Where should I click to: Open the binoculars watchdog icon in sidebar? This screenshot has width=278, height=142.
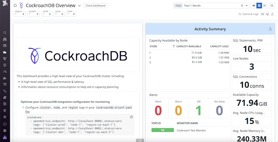[5, 39]
